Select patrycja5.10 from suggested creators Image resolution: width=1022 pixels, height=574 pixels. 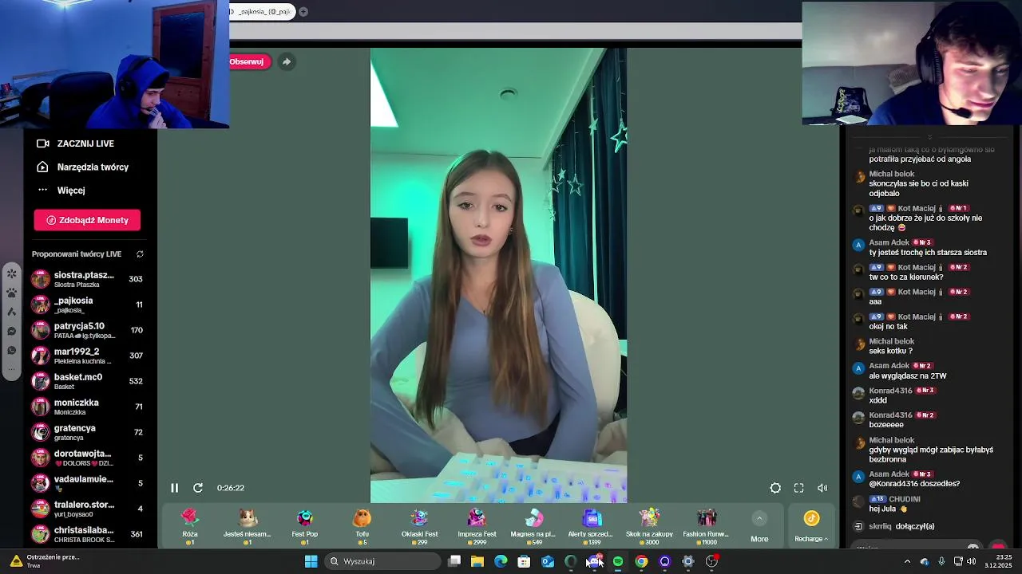tap(87, 330)
